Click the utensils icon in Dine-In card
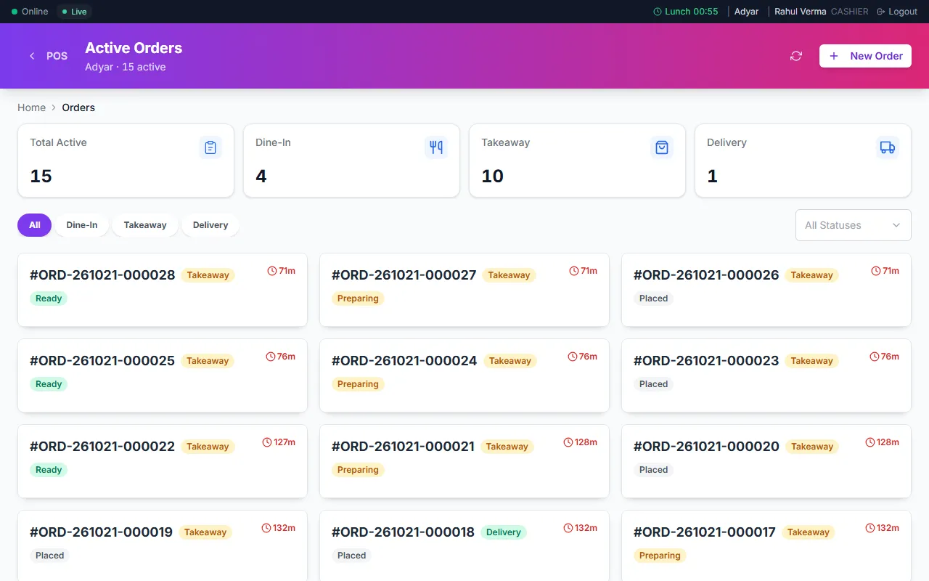The height and width of the screenshot is (581, 929). [436, 147]
